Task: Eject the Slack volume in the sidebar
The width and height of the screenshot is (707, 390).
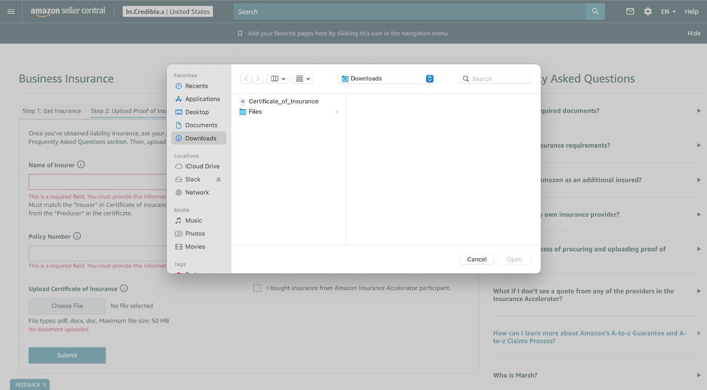Action: (x=218, y=179)
